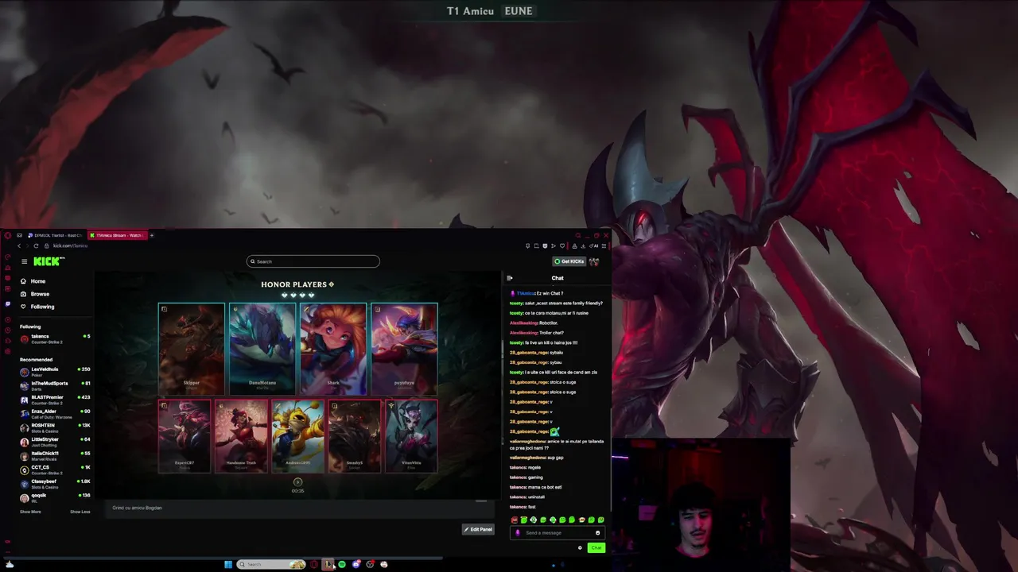
Task: Switch to the T1Amicu Stream browser tab
Action: pyautogui.click(x=116, y=235)
